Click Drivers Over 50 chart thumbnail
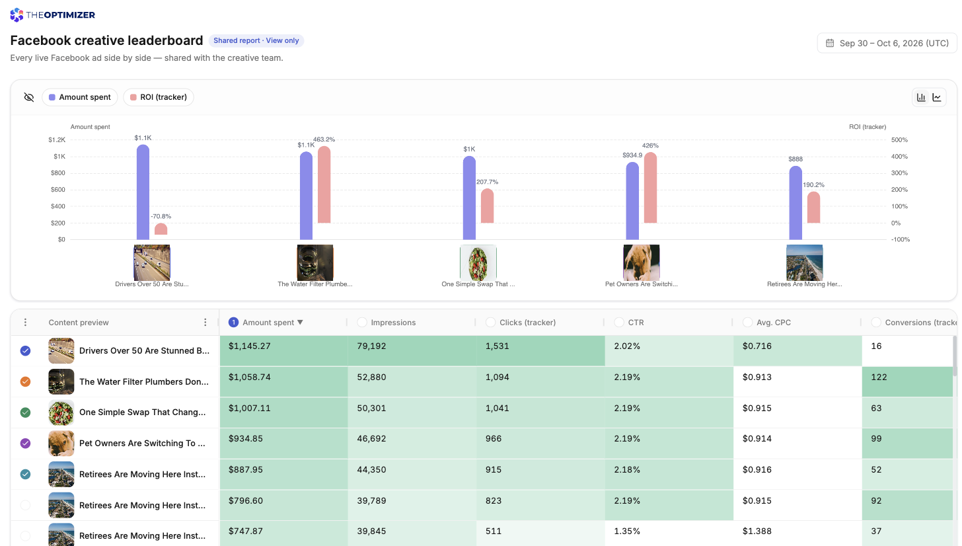The height and width of the screenshot is (546, 962). [x=152, y=262]
